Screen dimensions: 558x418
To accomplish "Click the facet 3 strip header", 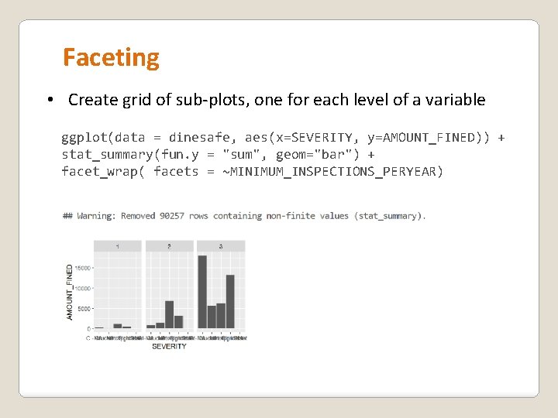I will point(221,246).
